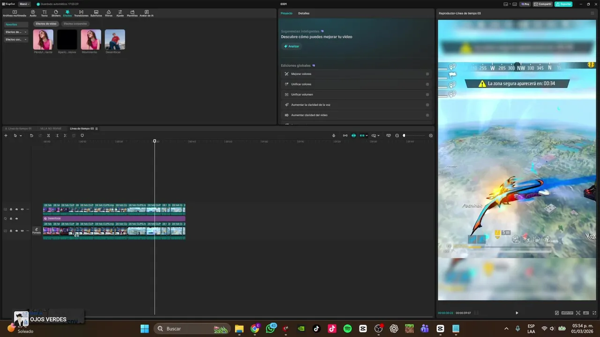Click the Exportar button
The height and width of the screenshot is (337, 600).
point(563,4)
